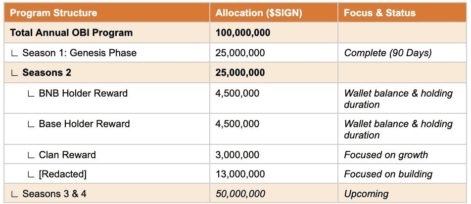Select the Program Structure header cell
The height and width of the screenshot is (204, 471).
click(x=107, y=13)
